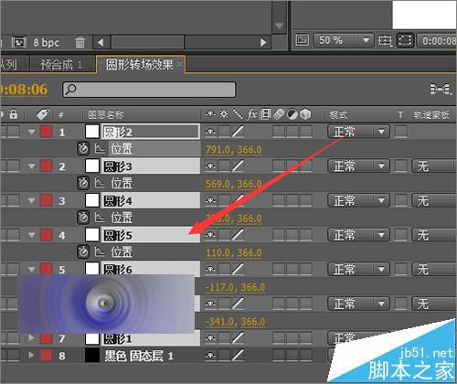This screenshot has height=384, width=457.
Task: Collapse layer 4 圆形5 properties
Action: click(31, 235)
